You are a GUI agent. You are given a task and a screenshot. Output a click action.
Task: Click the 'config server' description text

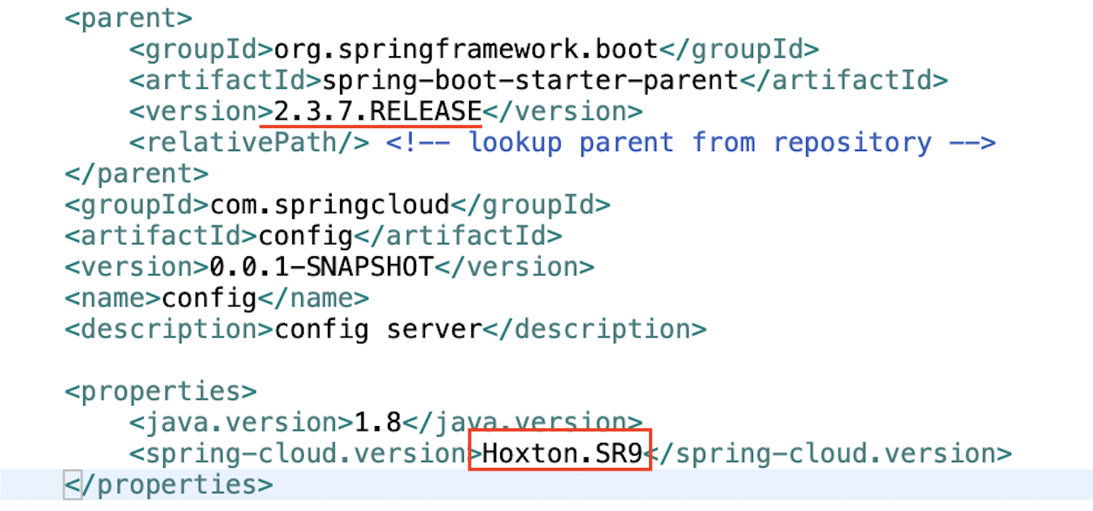378,329
